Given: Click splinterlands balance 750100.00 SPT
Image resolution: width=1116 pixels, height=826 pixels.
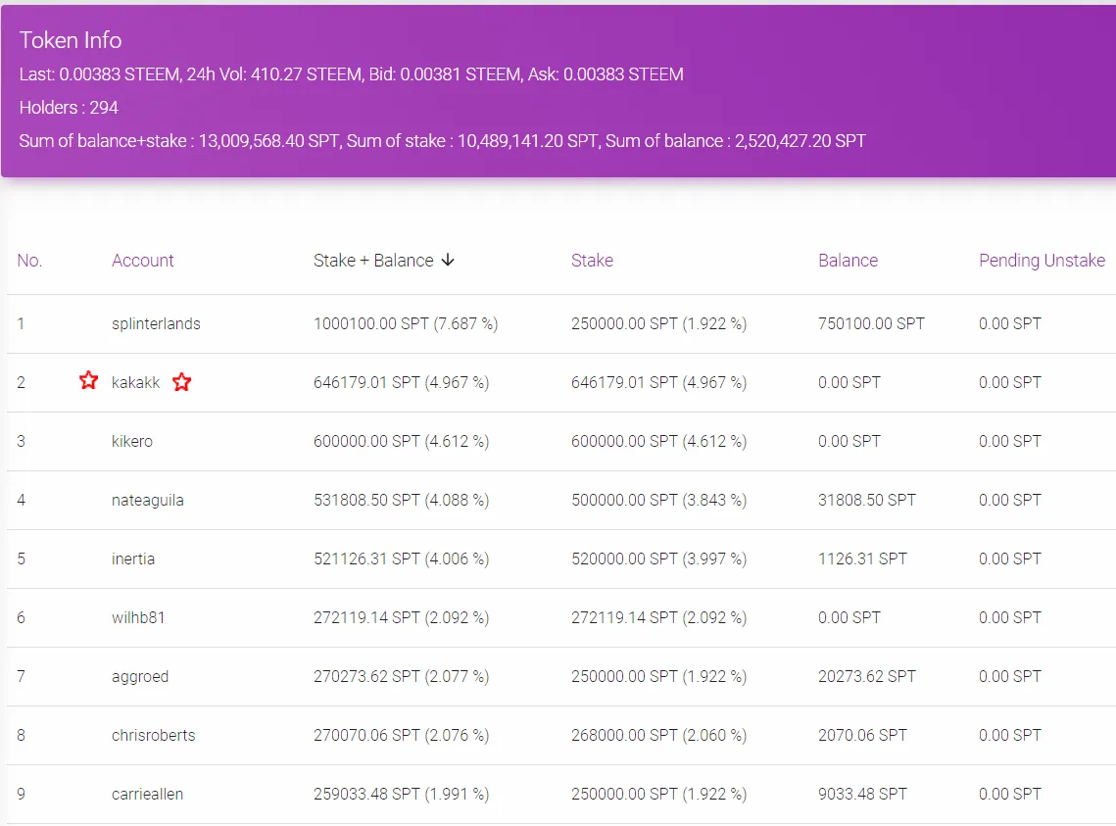Looking at the screenshot, I should tap(871, 323).
